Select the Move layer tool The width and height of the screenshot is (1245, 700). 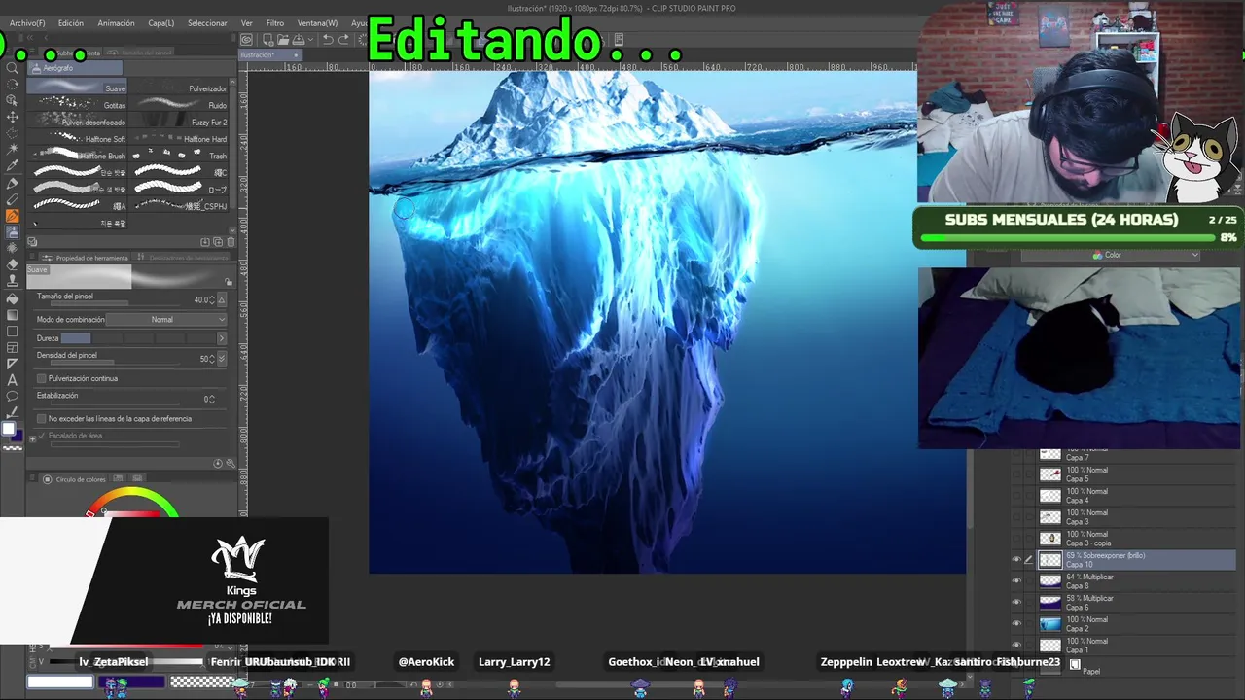click(x=13, y=117)
